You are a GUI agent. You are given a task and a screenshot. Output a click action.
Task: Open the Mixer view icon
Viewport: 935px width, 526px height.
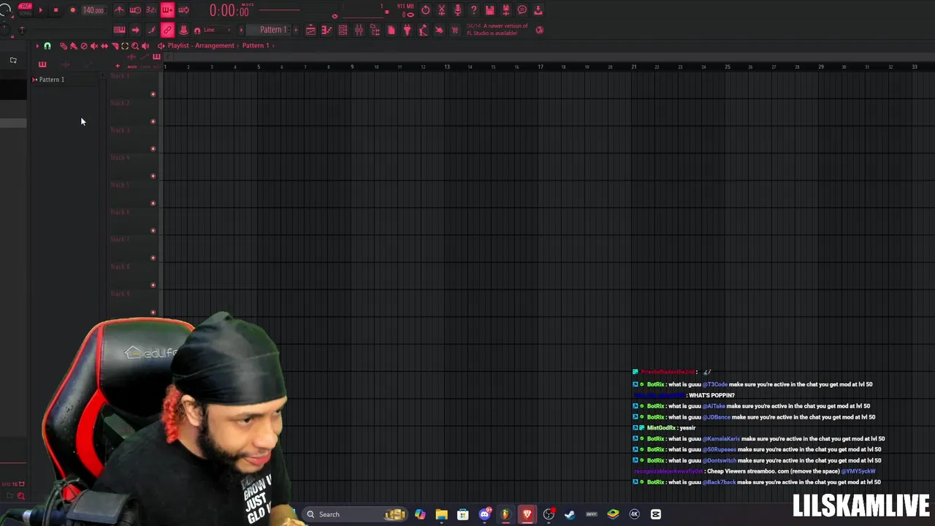359,30
